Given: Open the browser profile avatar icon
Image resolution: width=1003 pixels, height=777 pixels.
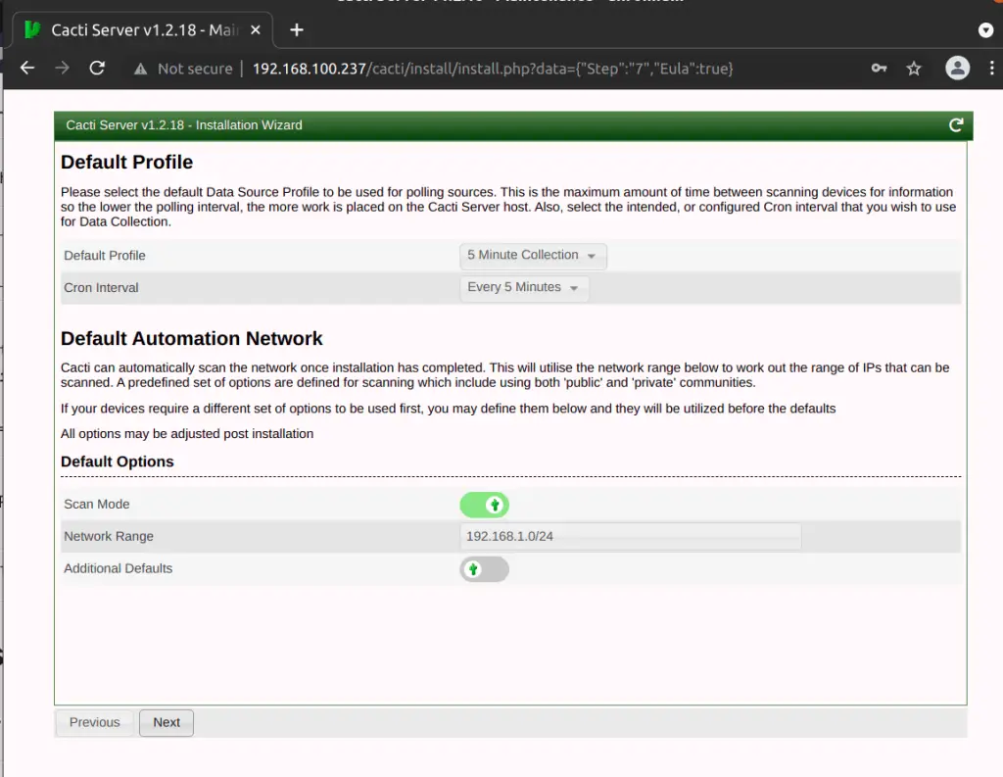Looking at the screenshot, I should tap(957, 69).
